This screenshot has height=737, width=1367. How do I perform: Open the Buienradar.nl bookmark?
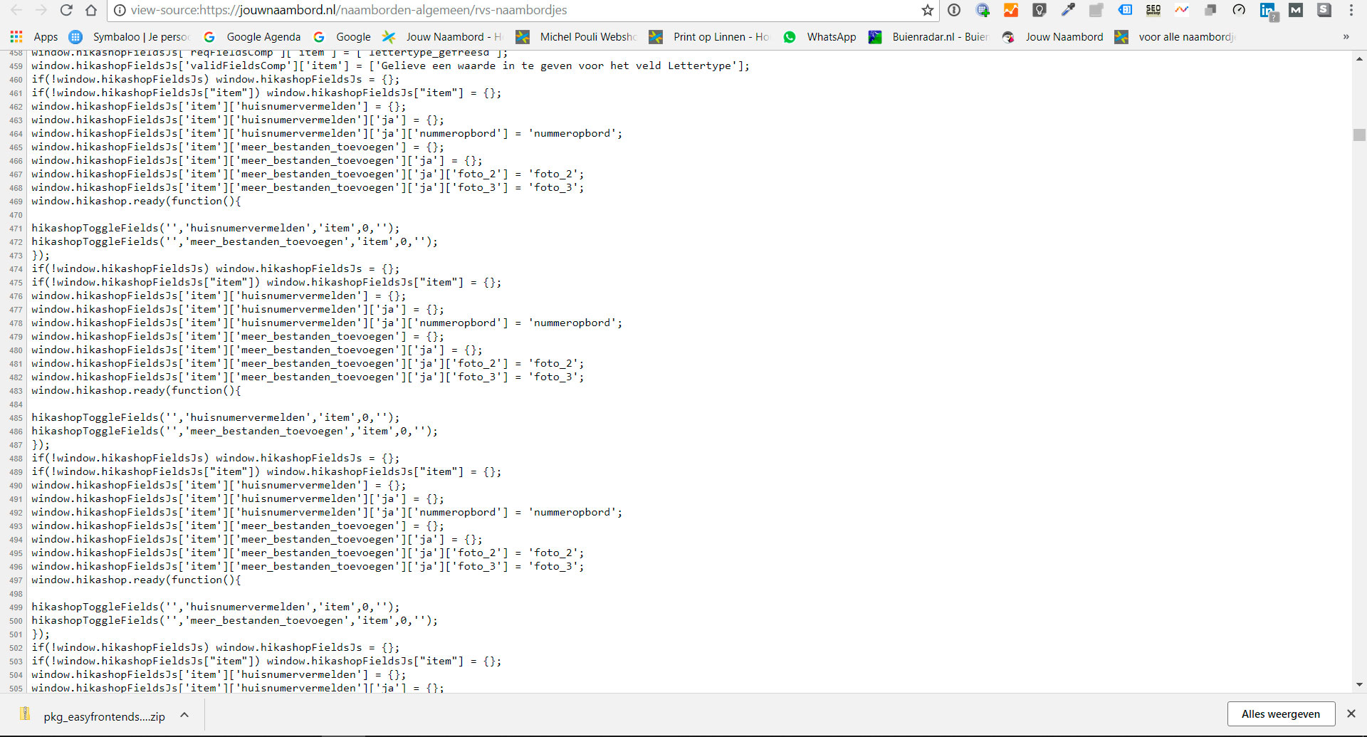coord(928,37)
